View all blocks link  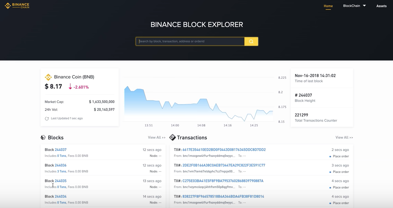157,137
